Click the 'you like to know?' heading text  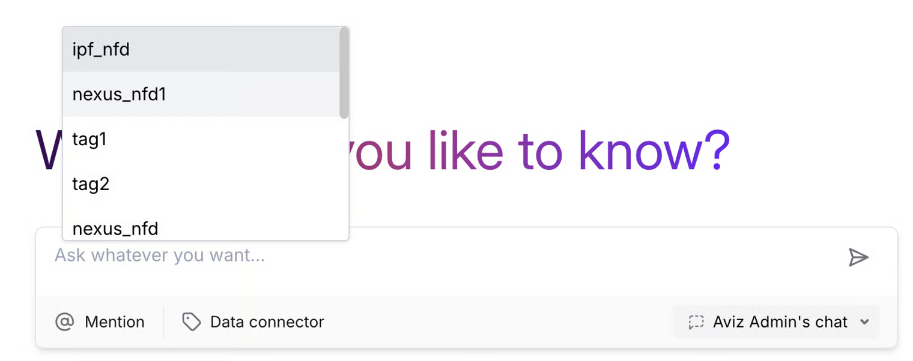541,150
